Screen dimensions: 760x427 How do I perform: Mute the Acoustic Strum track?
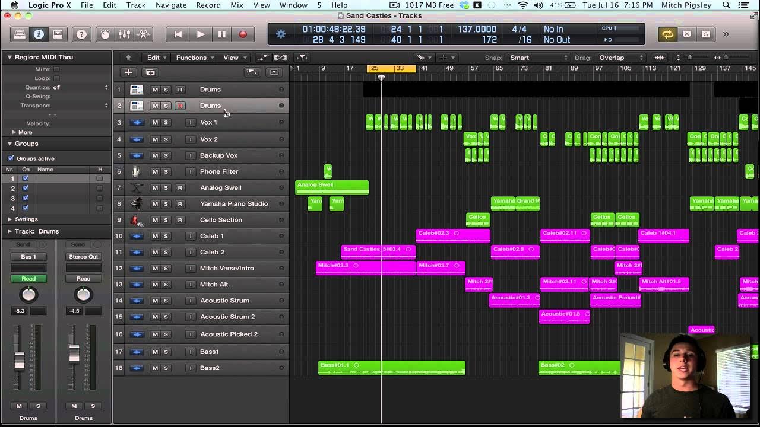click(155, 301)
